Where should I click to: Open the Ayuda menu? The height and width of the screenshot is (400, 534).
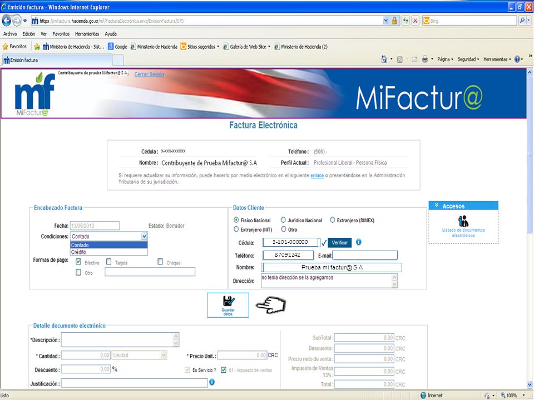point(111,34)
